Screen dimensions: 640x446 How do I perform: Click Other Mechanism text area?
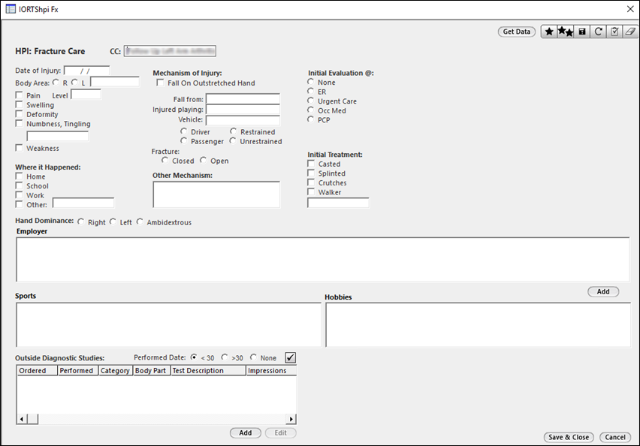coord(216,194)
